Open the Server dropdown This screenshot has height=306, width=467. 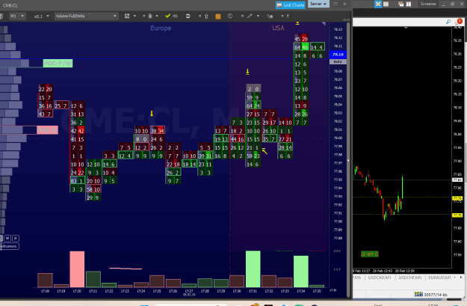click(x=318, y=4)
